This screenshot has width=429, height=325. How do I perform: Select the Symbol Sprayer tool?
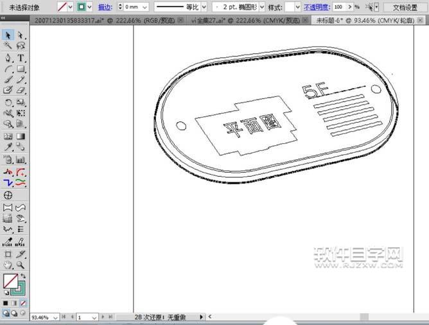point(8,159)
